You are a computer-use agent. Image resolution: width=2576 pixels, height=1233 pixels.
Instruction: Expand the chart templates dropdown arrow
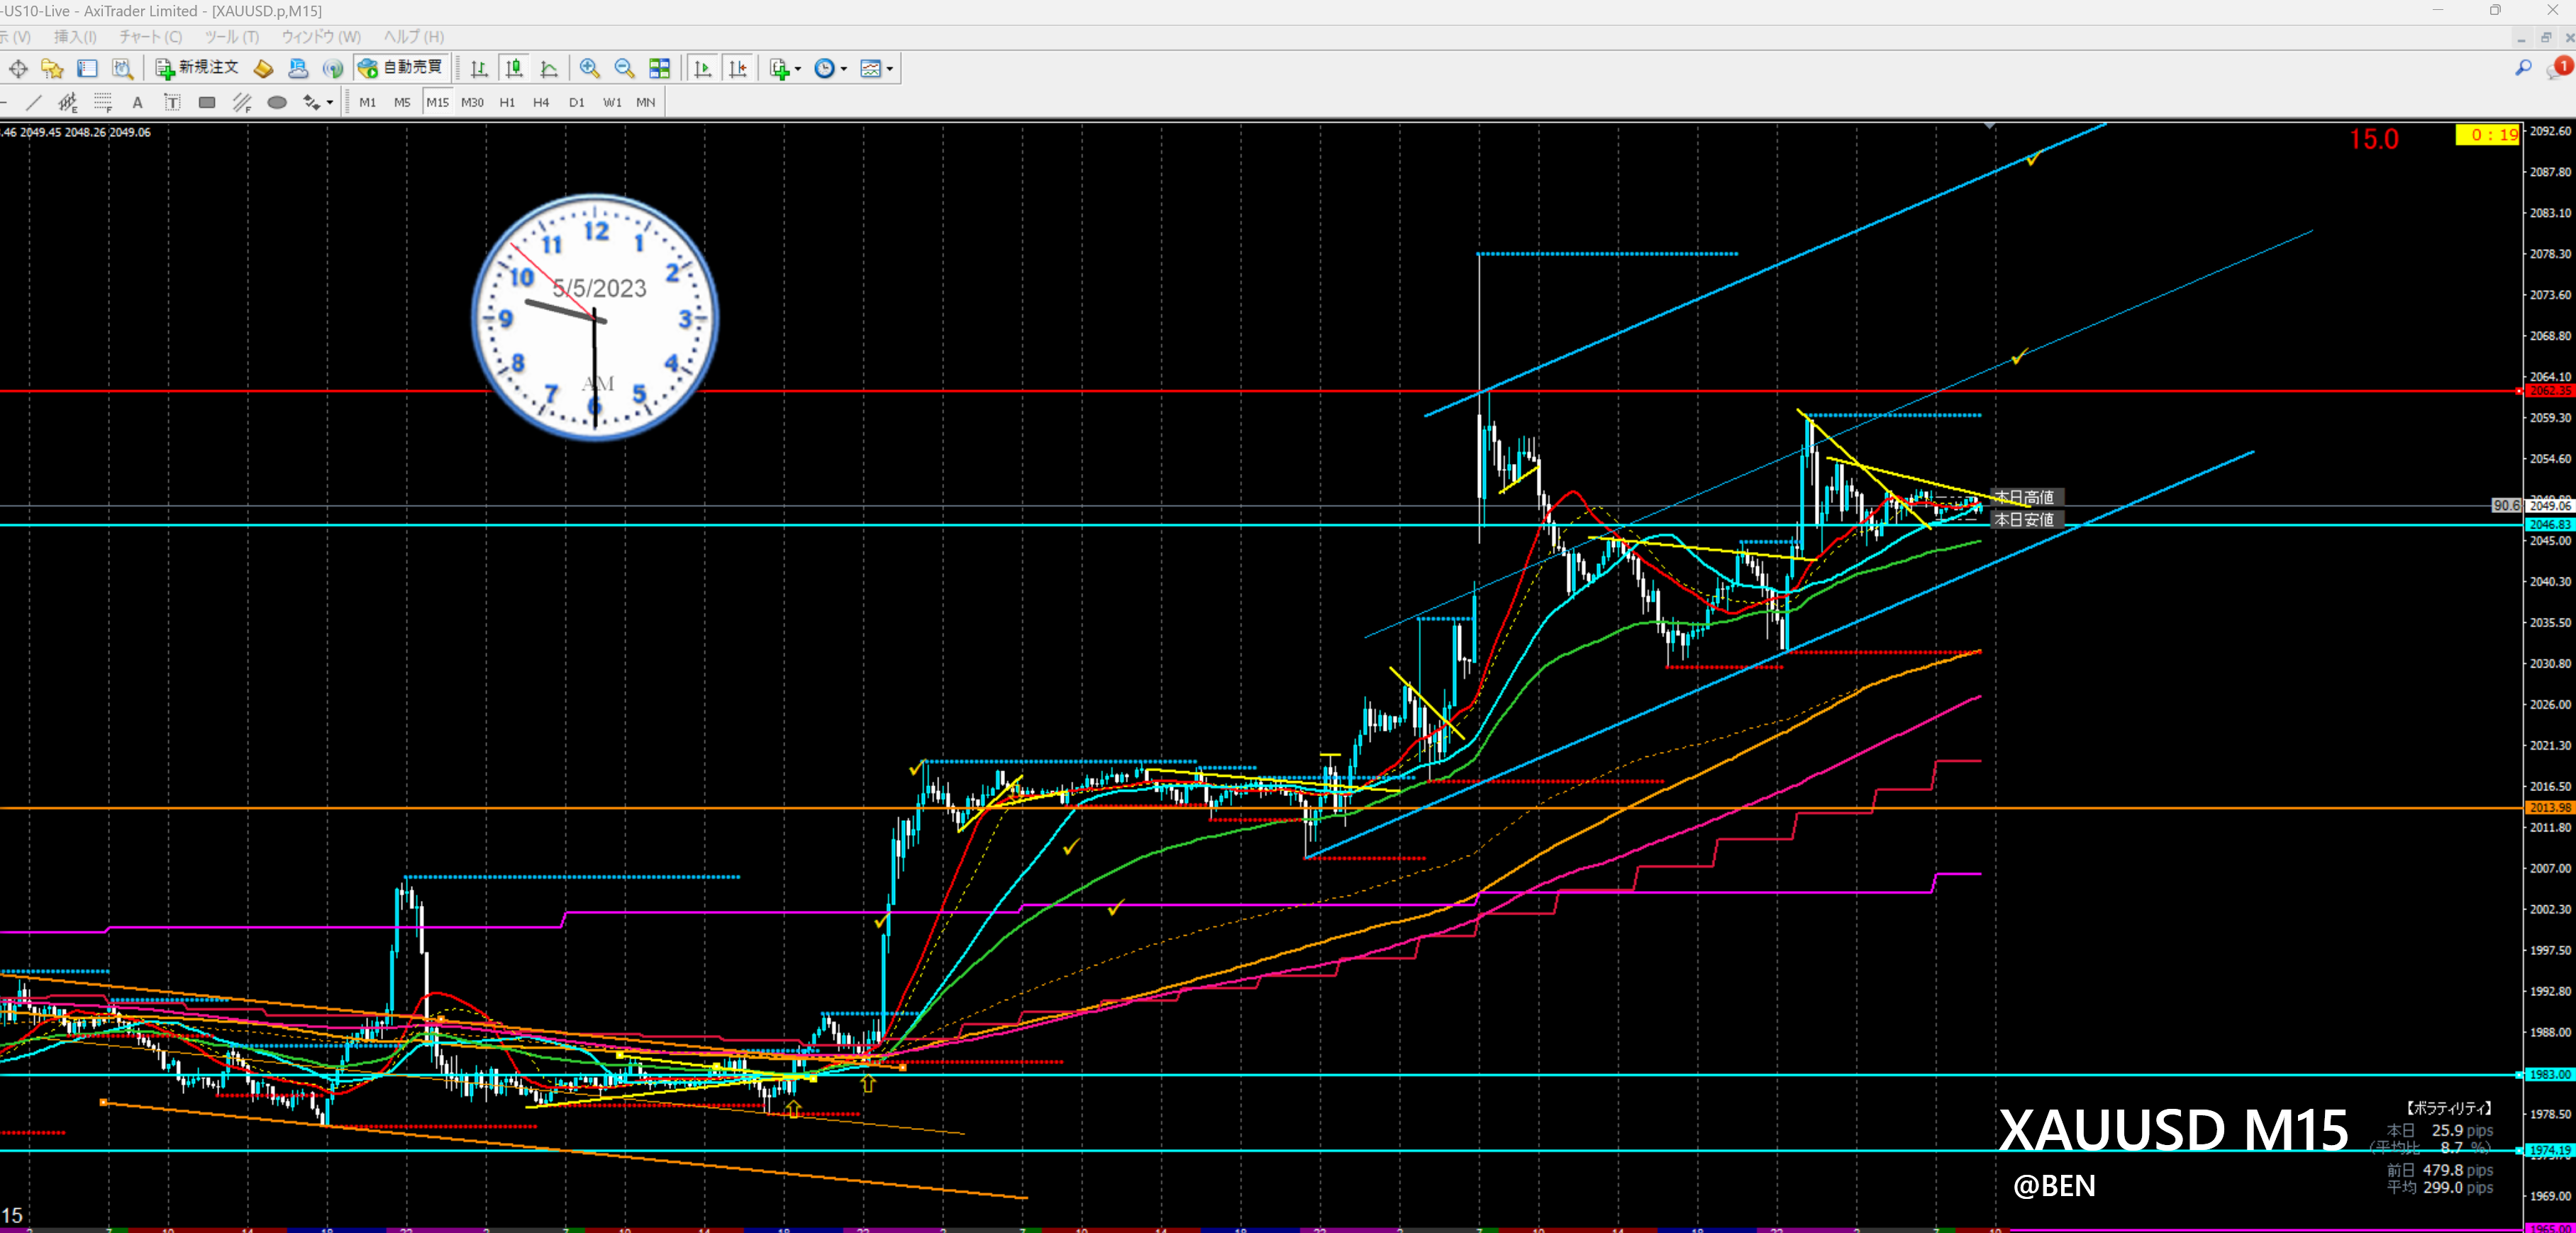point(890,69)
